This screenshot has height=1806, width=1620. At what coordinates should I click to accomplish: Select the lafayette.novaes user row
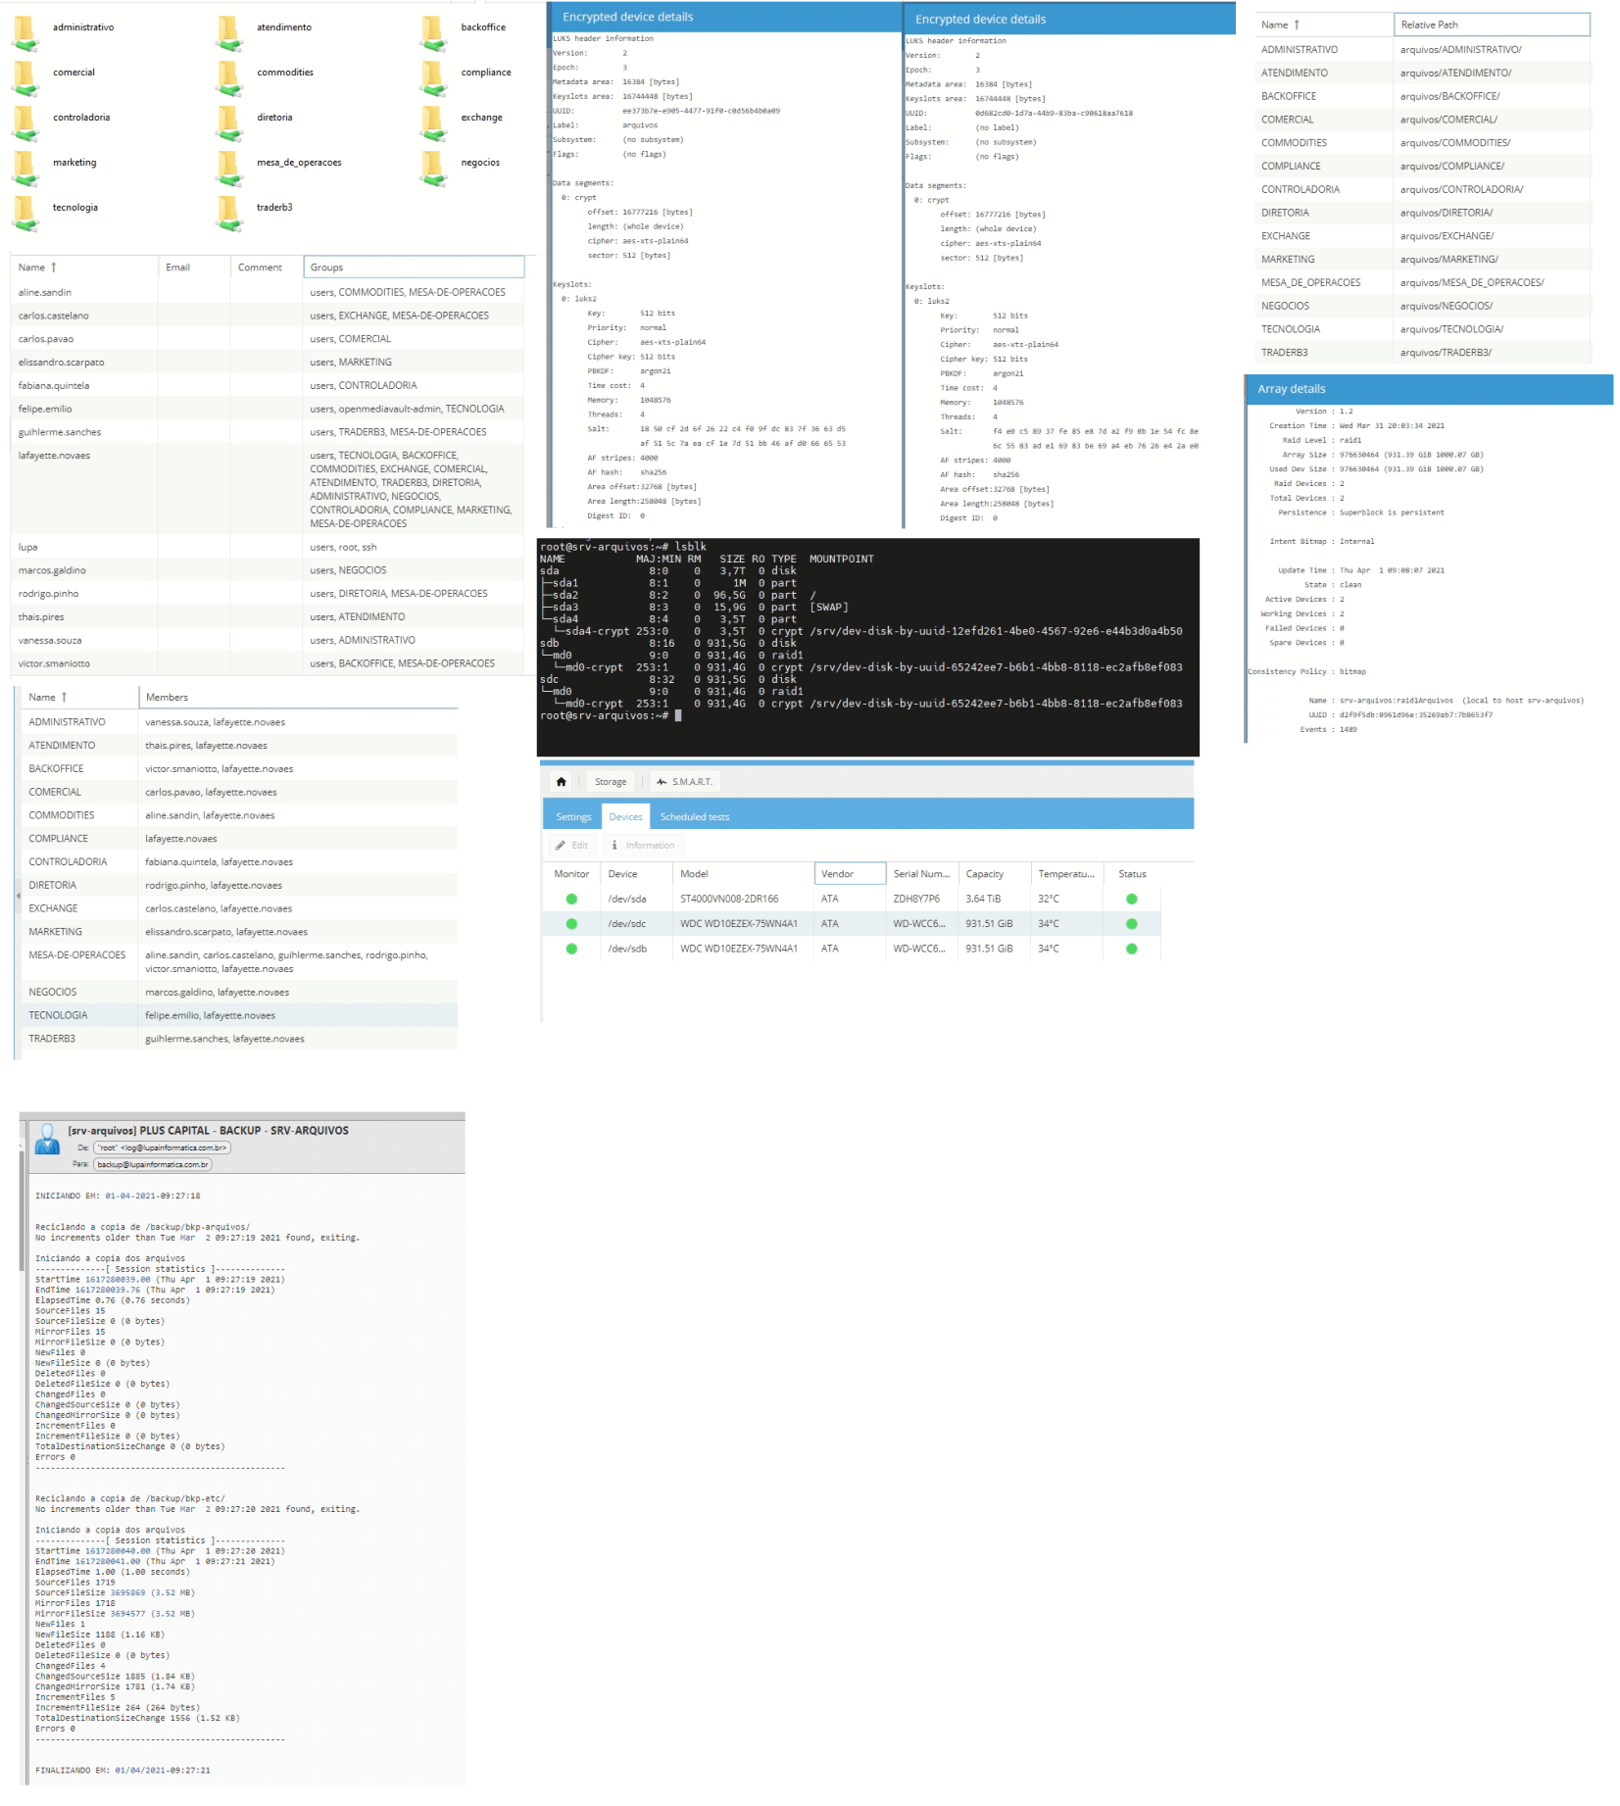[267, 489]
